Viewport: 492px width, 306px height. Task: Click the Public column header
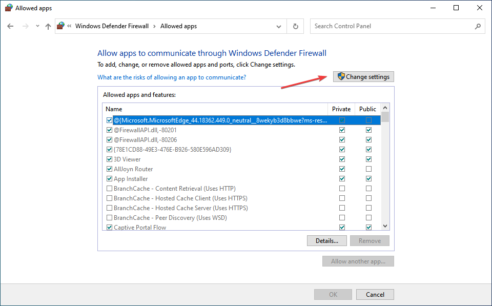(x=367, y=109)
